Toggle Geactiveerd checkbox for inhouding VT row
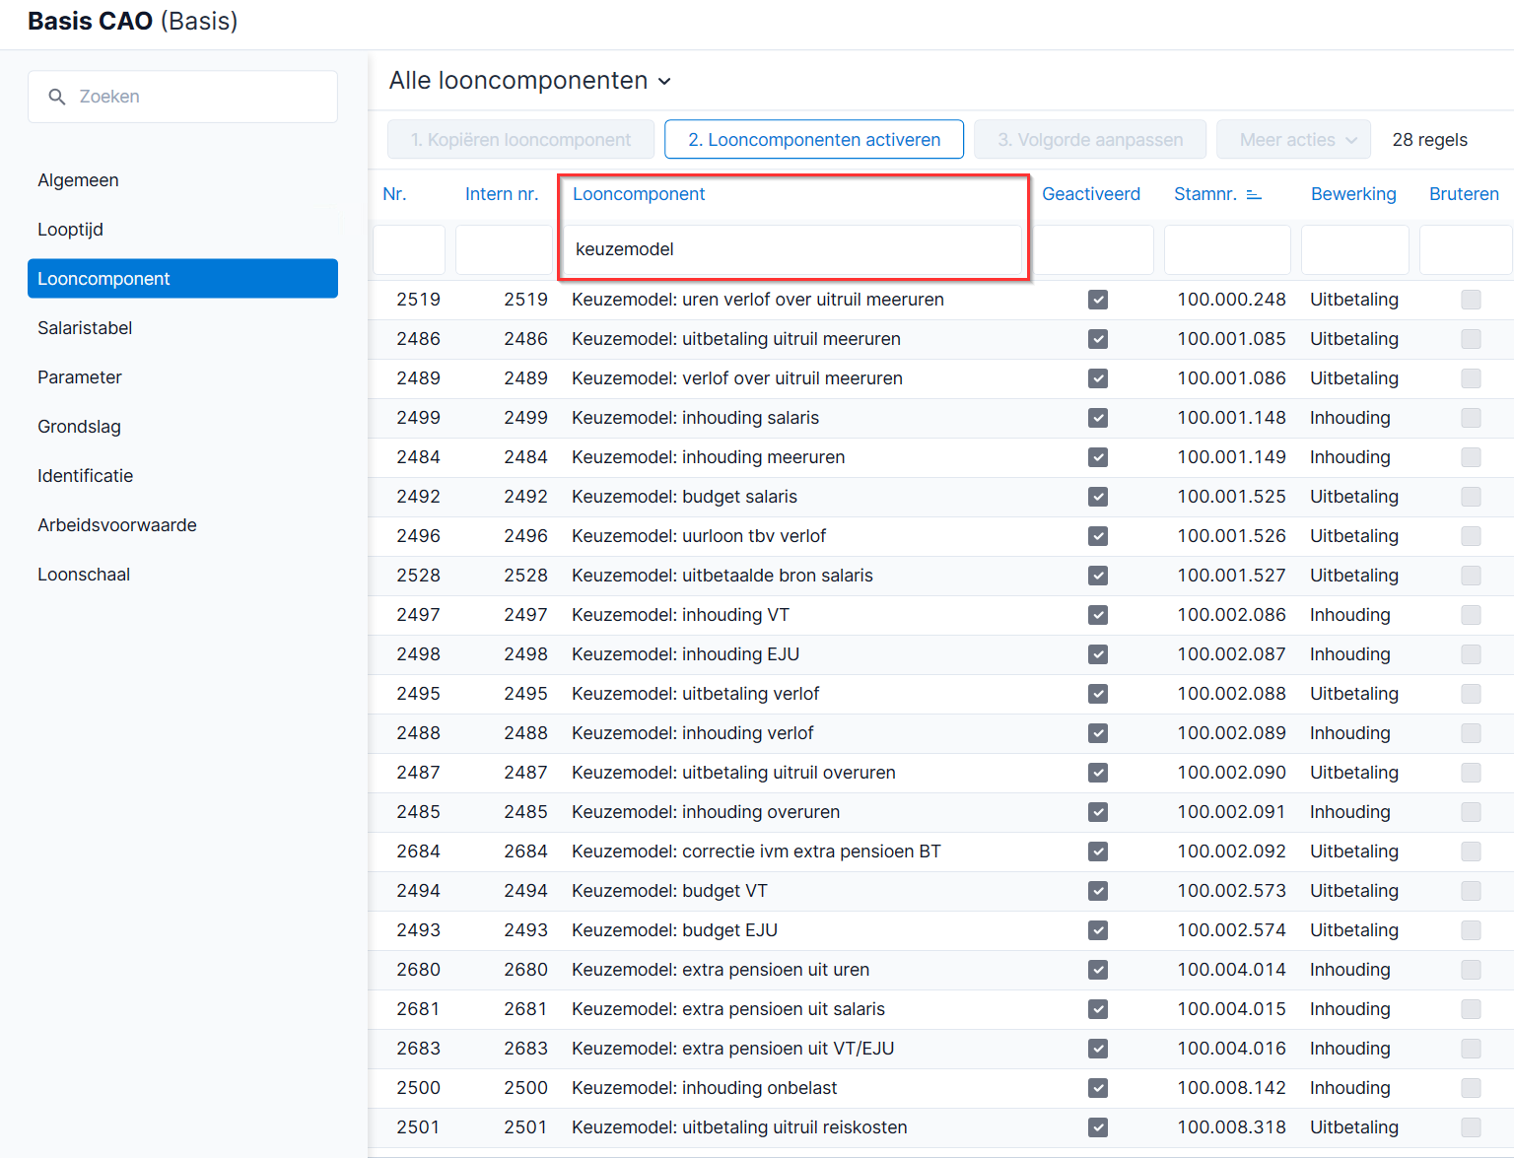Image resolution: width=1514 pixels, height=1158 pixels. 1098,615
